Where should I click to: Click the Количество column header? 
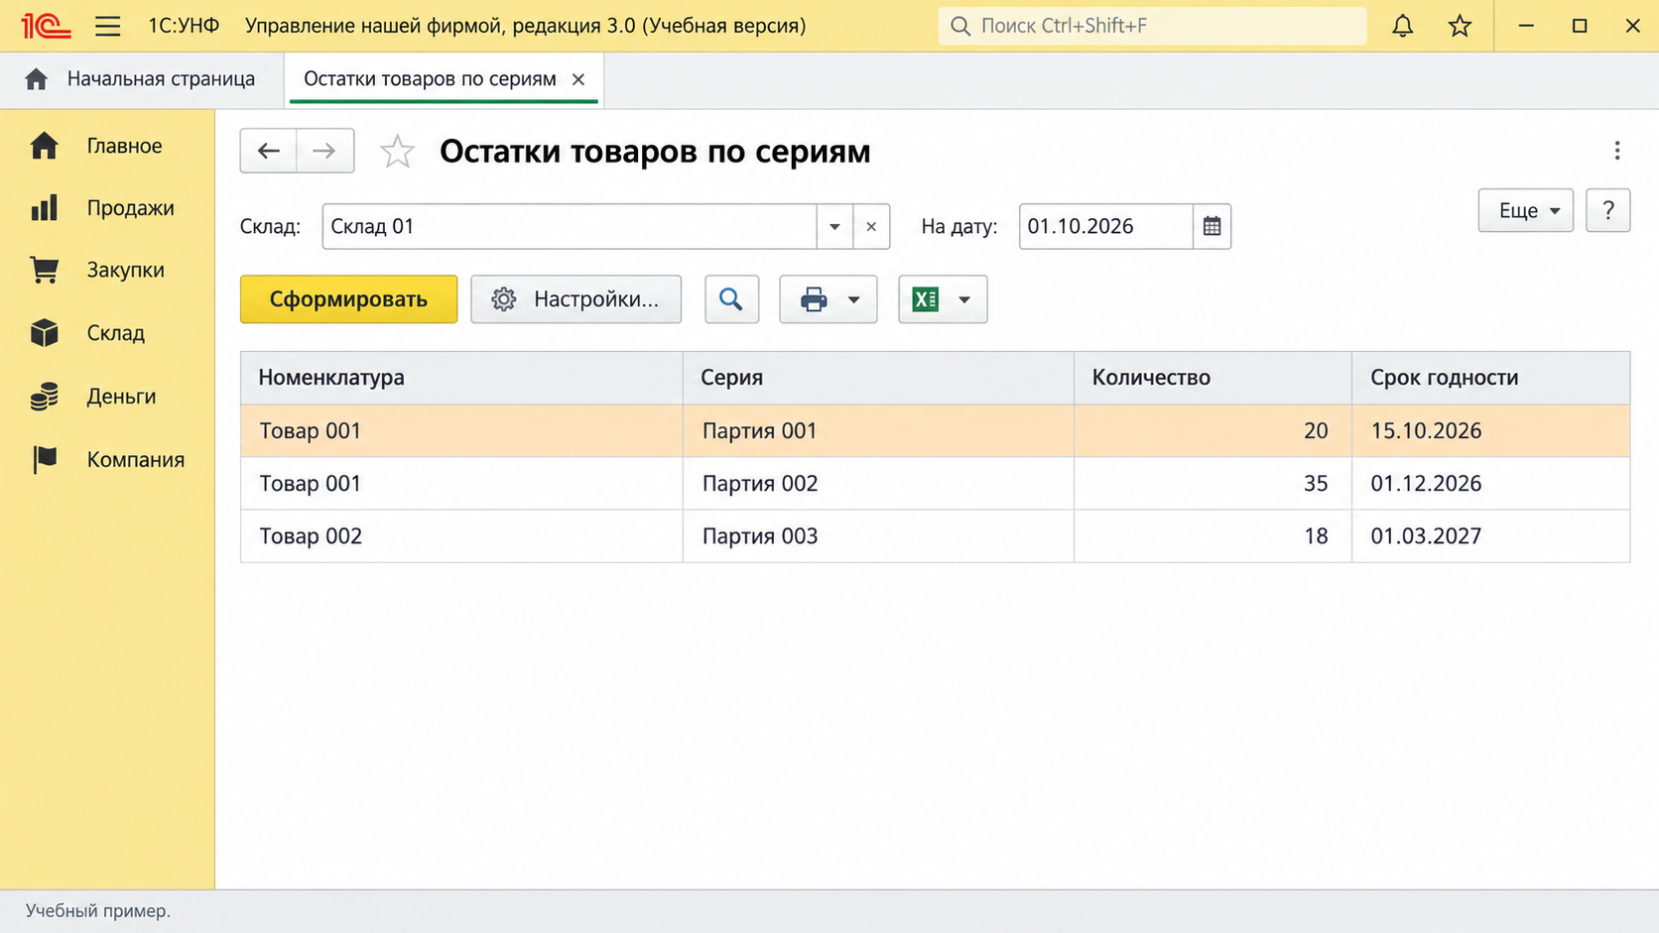tap(1212, 378)
